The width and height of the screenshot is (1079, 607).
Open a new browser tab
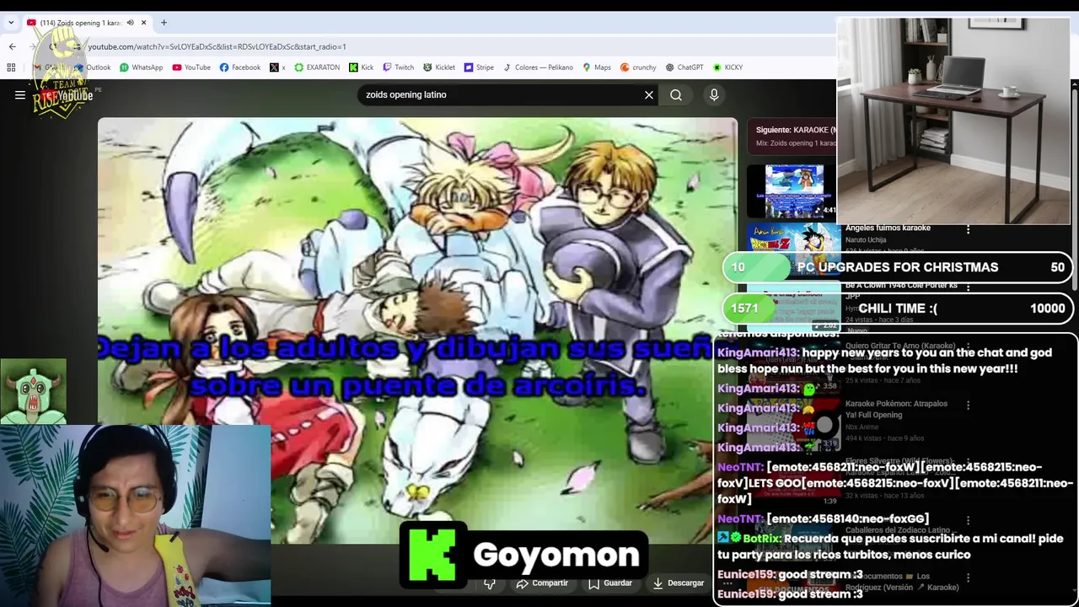(164, 23)
